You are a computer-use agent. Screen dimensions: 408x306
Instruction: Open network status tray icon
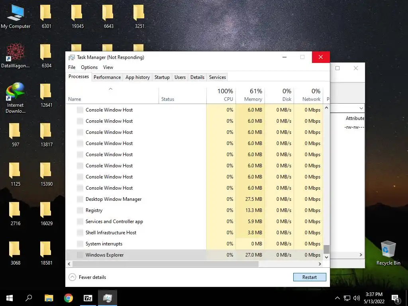click(347, 298)
